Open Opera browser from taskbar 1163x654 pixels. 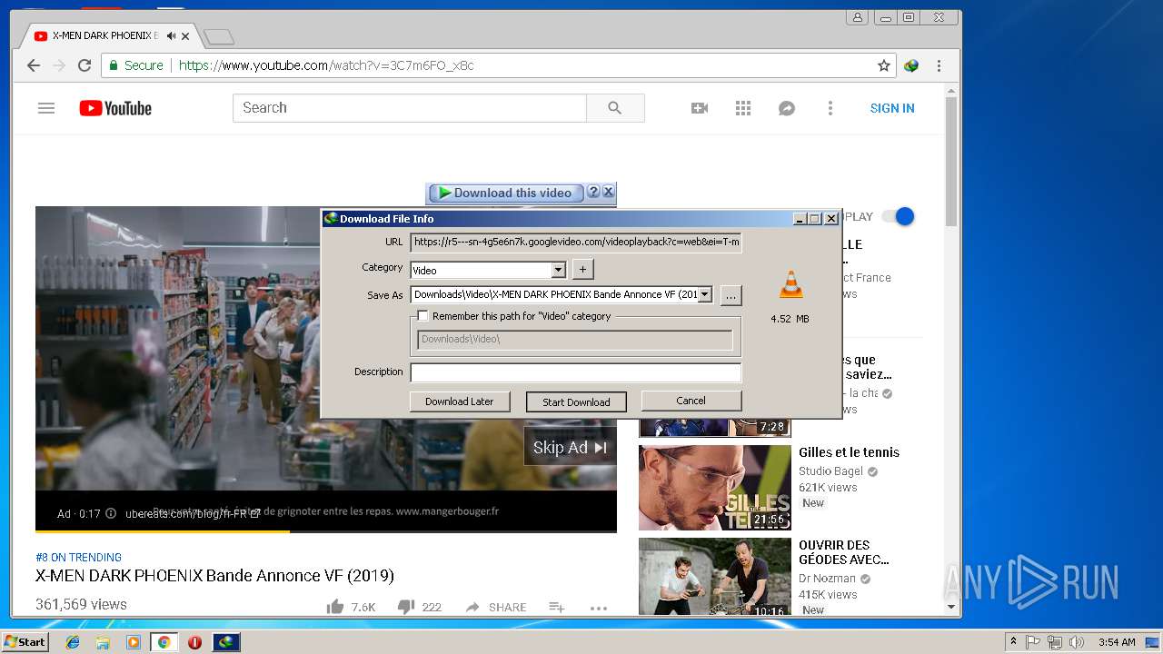tap(194, 642)
